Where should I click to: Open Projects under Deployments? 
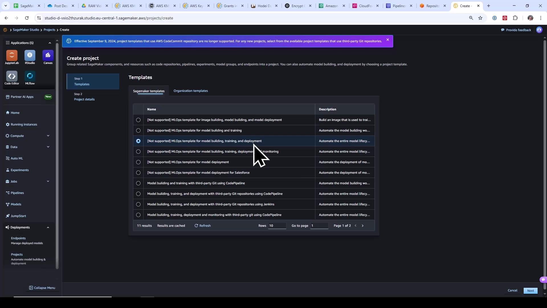17,254
